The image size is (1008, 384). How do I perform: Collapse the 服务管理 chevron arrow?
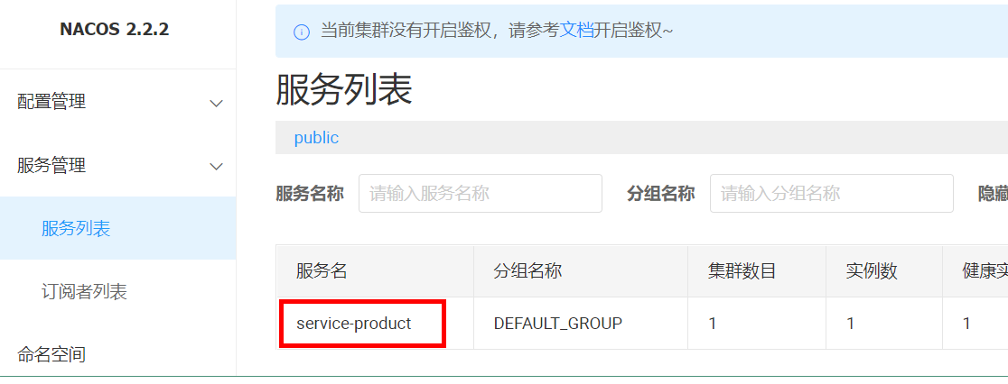pos(216,166)
